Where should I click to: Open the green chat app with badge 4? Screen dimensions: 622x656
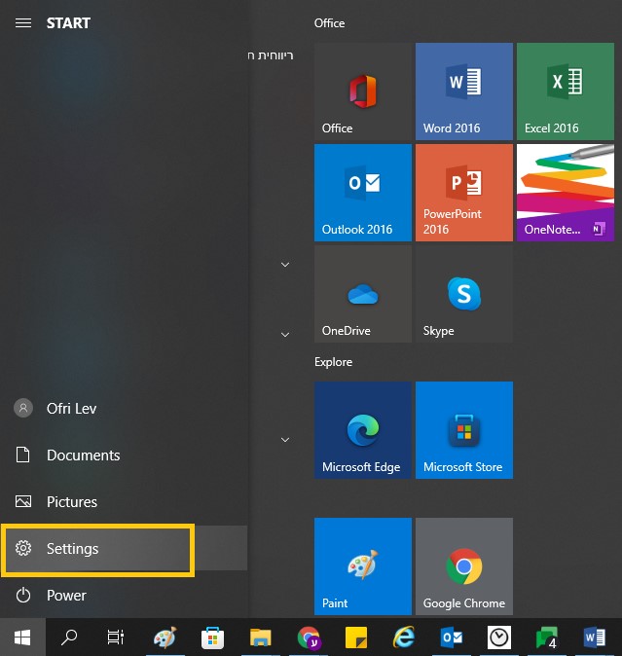coord(547,638)
